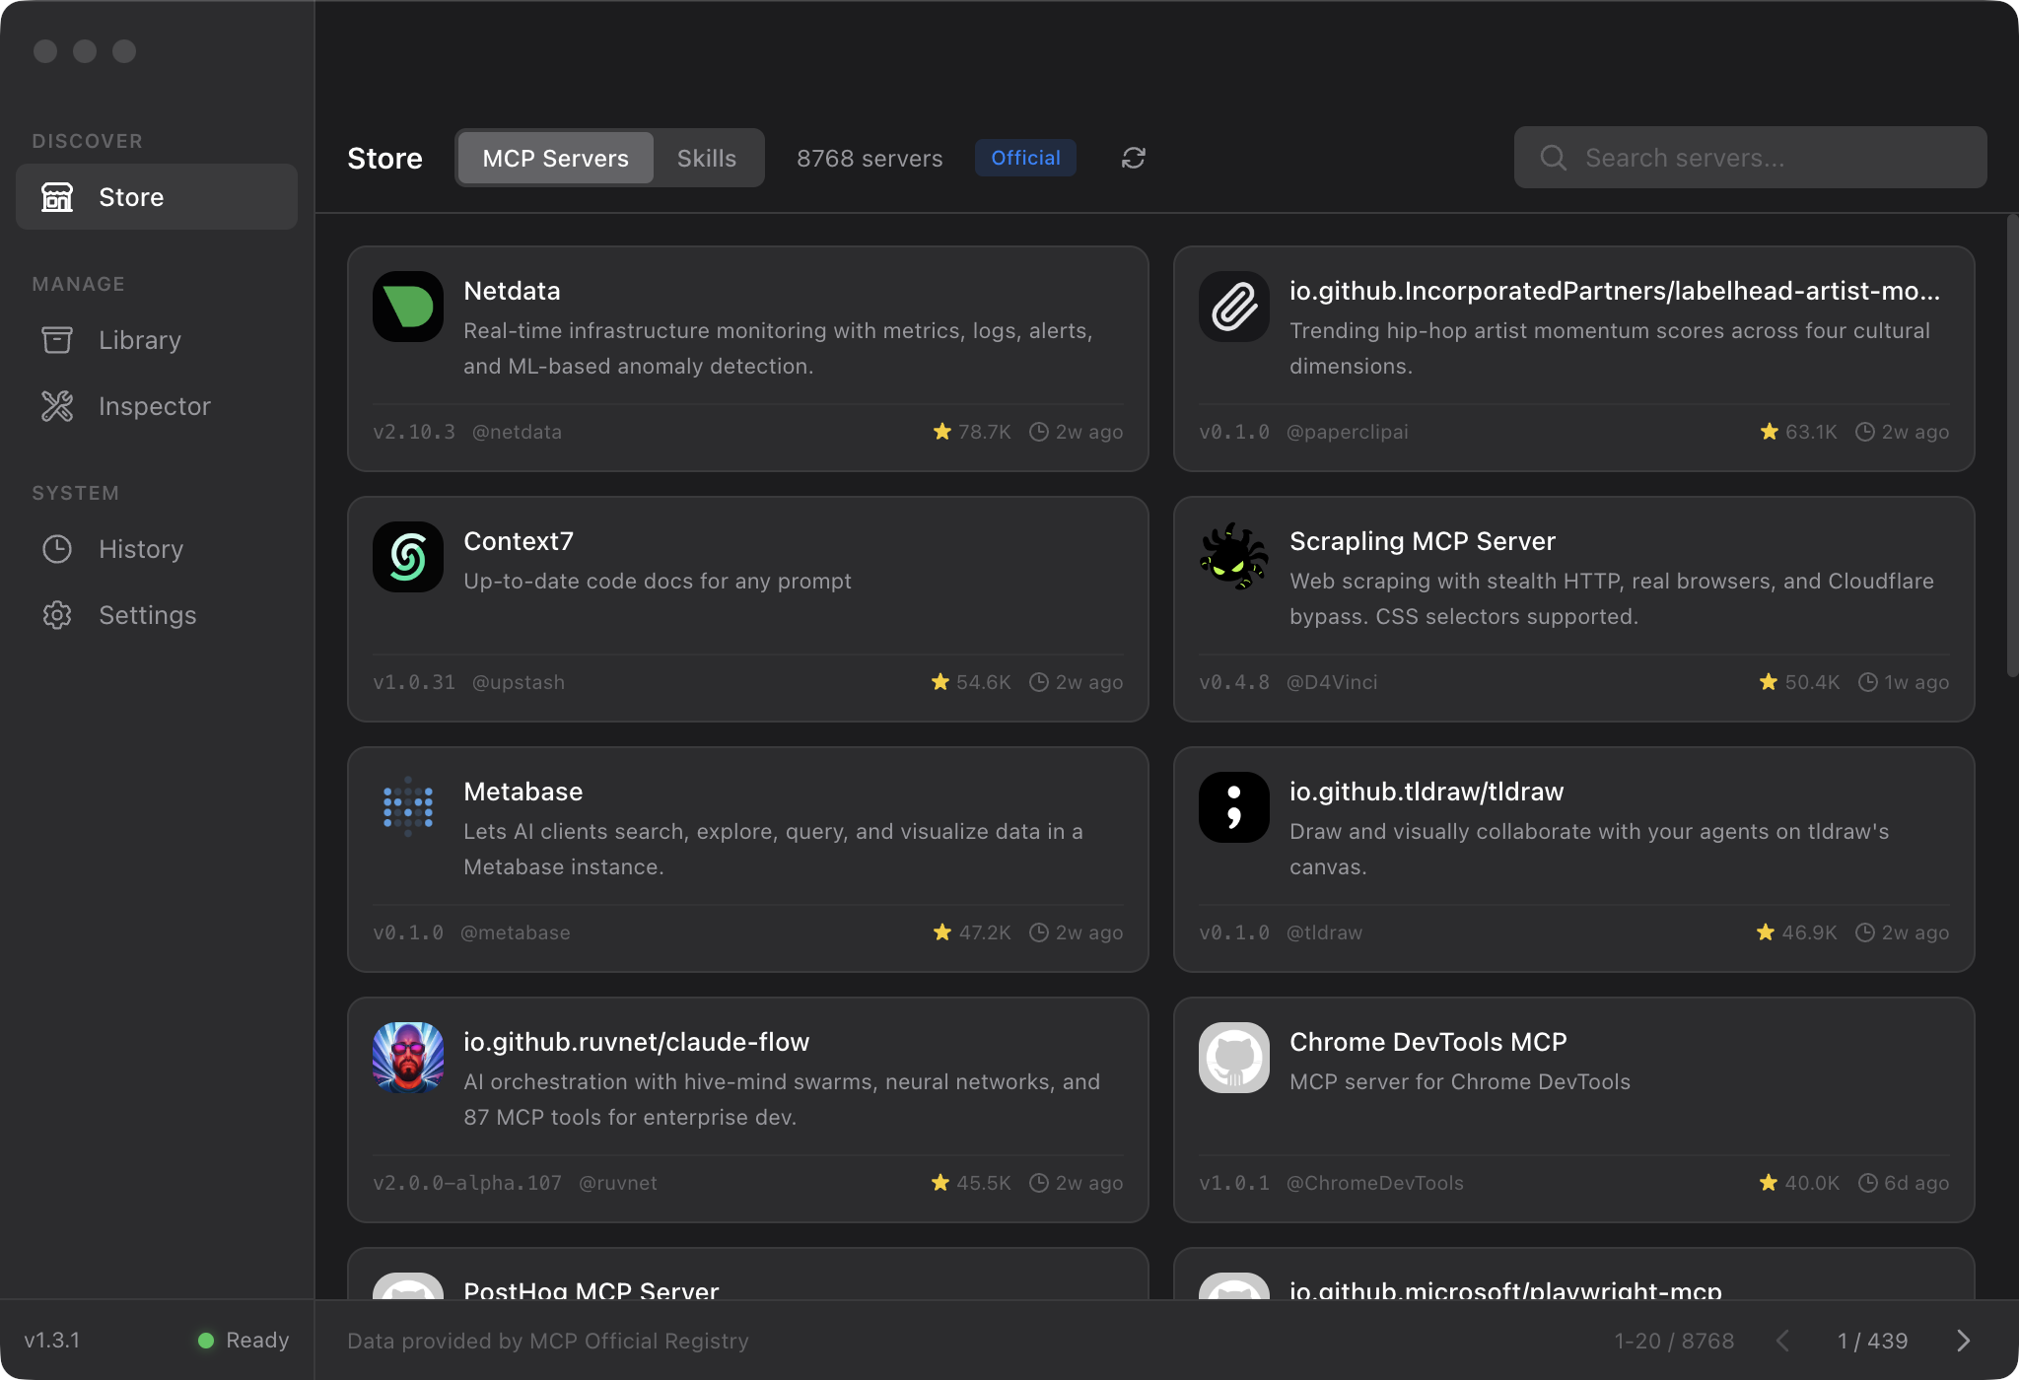This screenshot has height=1380, width=2019.
Task: Go to the previous page of servers
Action: point(1782,1341)
